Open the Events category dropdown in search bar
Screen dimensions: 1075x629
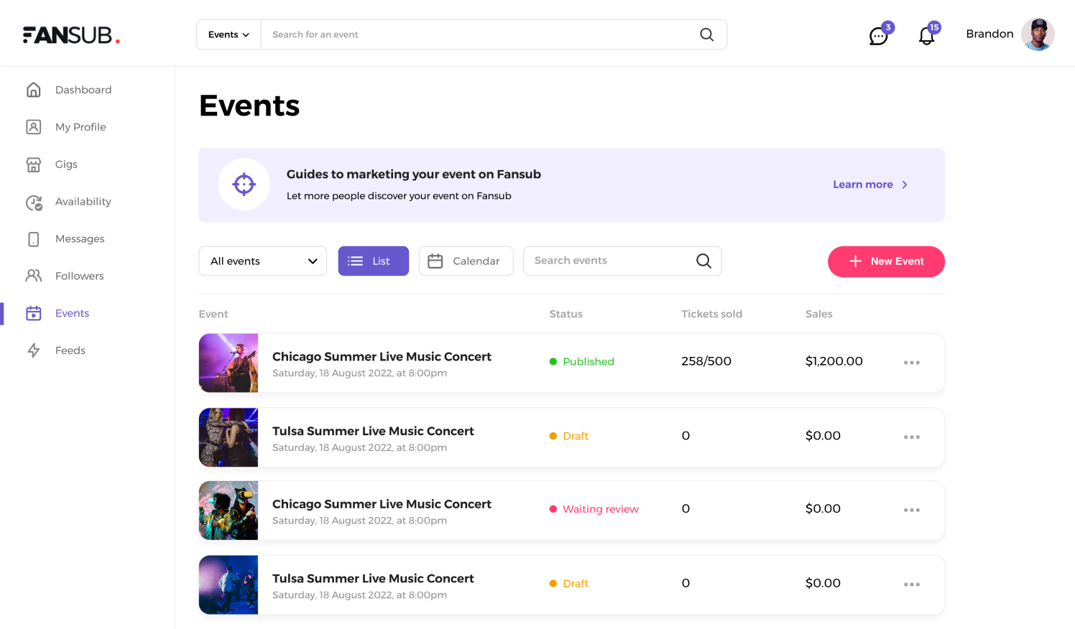pos(229,34)
